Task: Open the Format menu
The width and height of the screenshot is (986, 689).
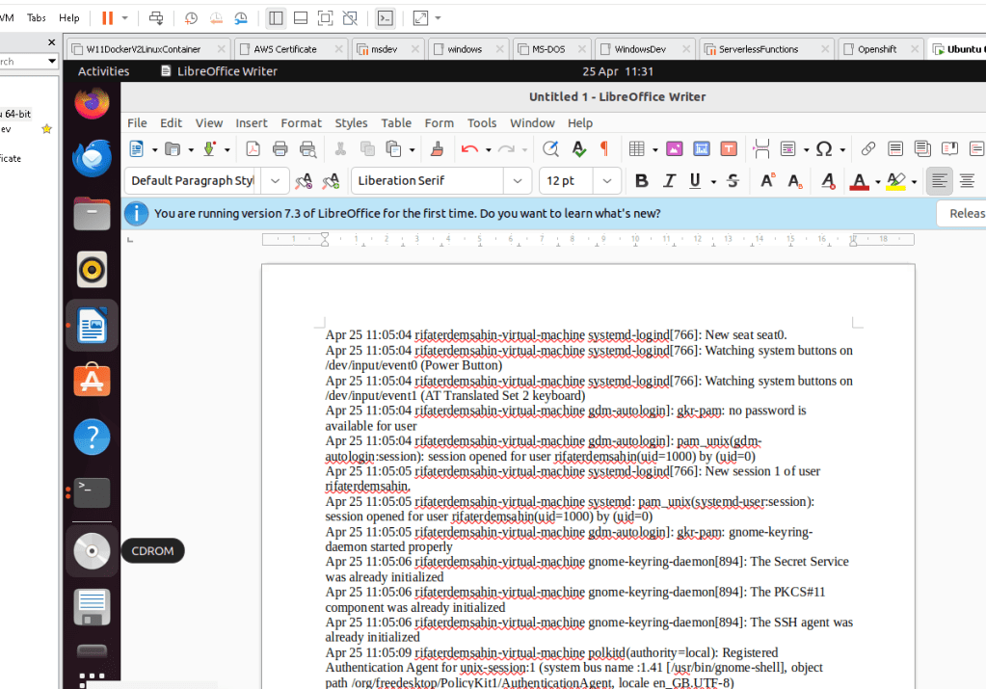Action: [302, 123]
